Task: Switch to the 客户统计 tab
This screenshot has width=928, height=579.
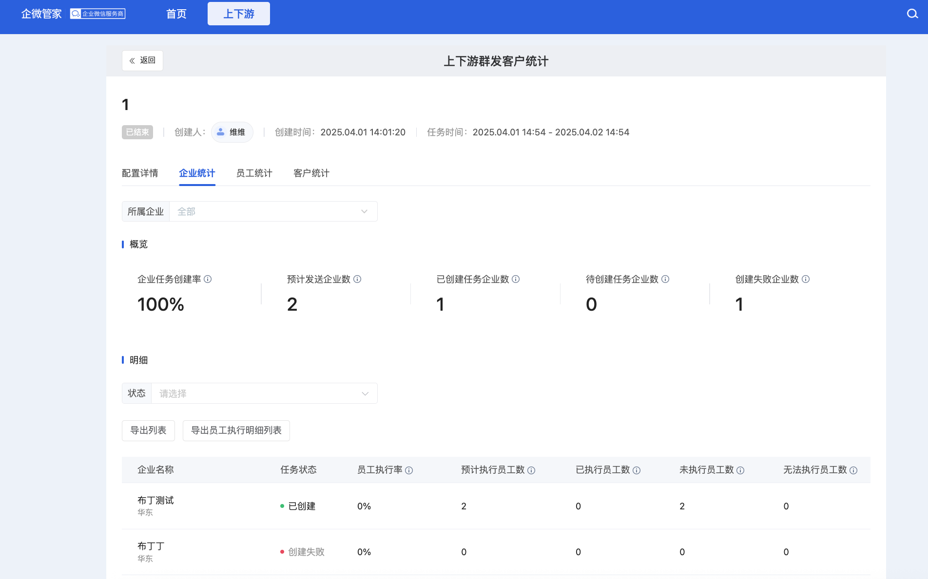Action: pyautogui.click(x=311, y=173)
